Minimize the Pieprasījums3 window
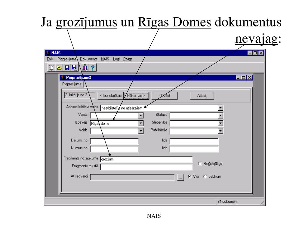 tap(239, 78)
